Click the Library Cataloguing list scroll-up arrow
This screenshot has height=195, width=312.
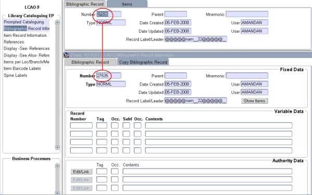click(57, 22)
